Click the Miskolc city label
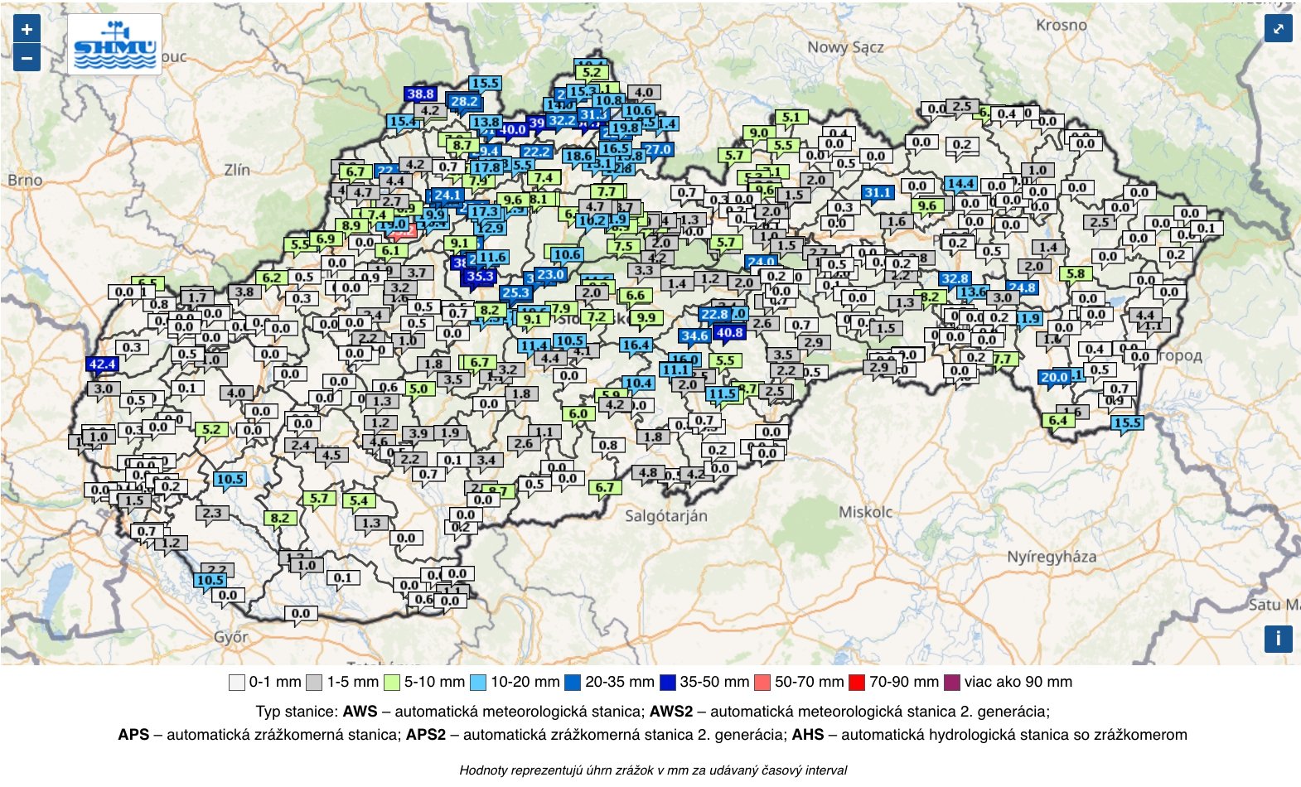This screenshot has height=787, width=1301. 866,512
